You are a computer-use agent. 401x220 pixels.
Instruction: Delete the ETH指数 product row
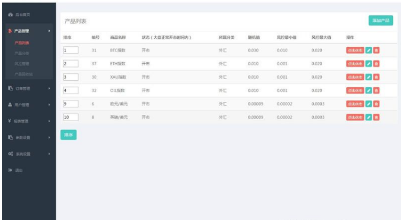tap(376, 64)
